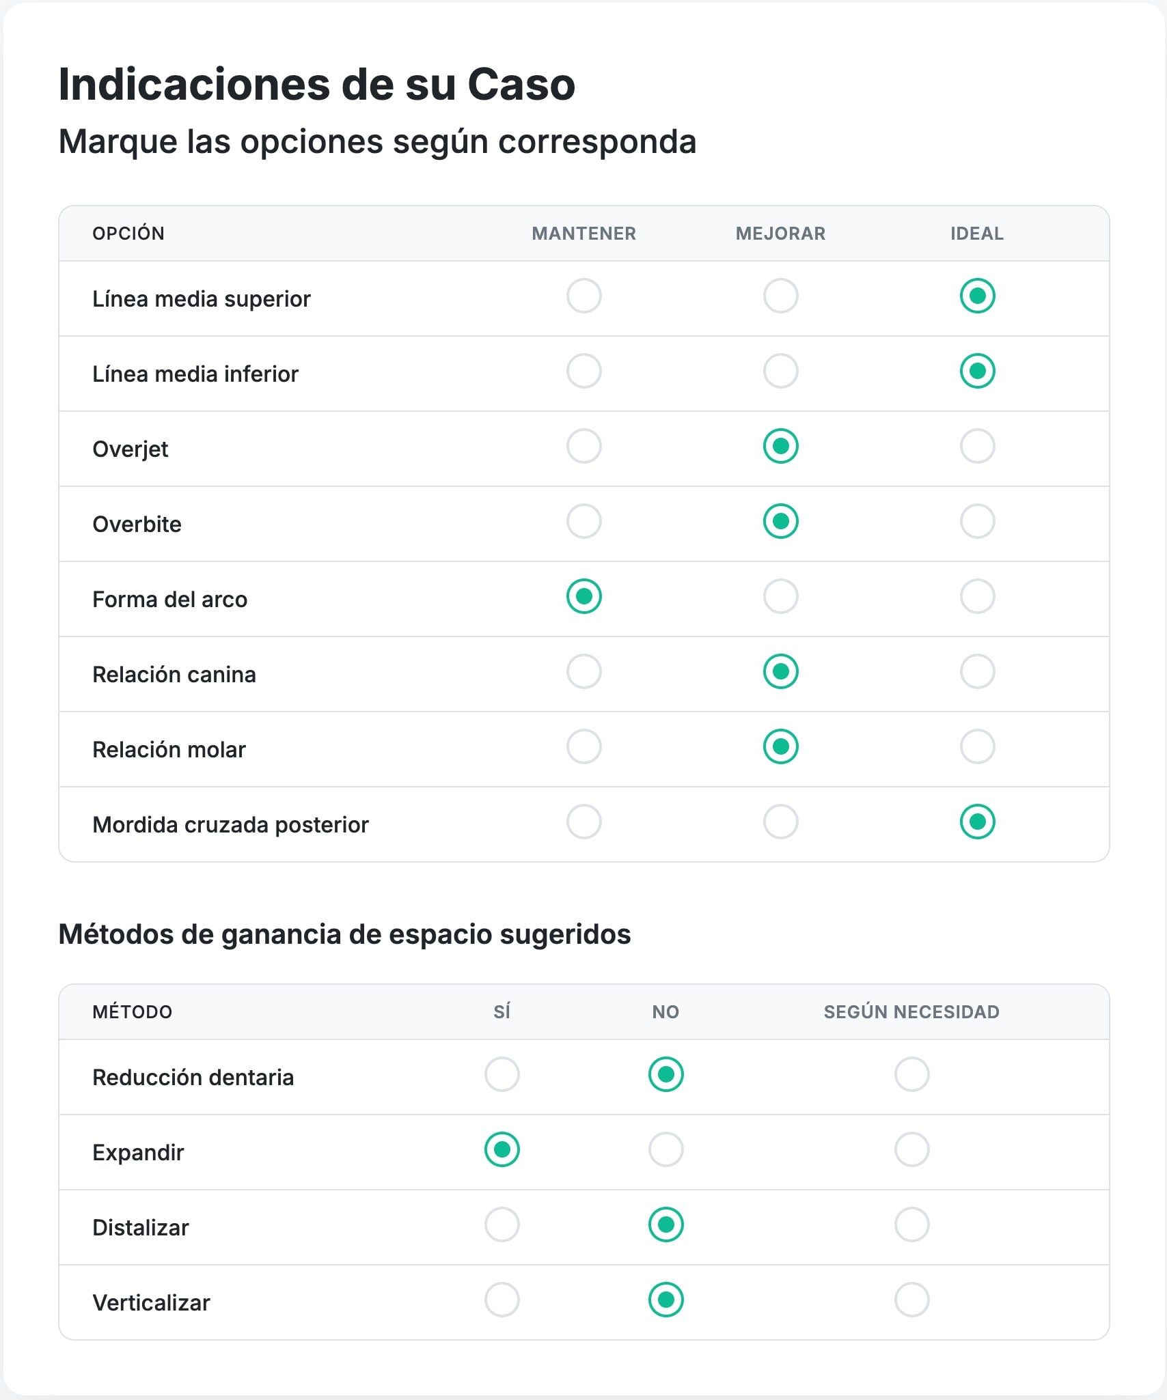Select Ideal for Línea media superior

977,297
